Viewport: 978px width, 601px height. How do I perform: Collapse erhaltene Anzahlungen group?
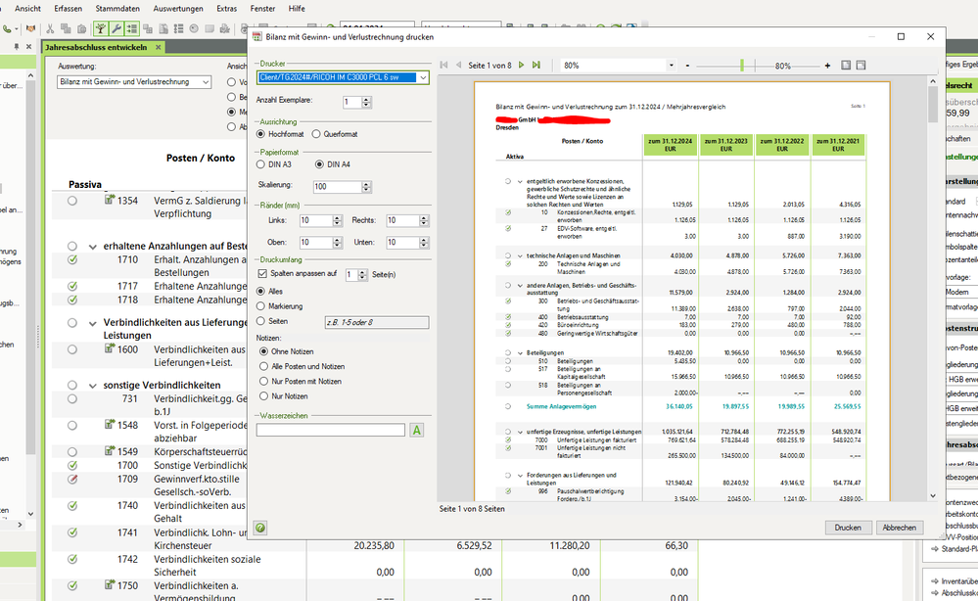point(93,247)
